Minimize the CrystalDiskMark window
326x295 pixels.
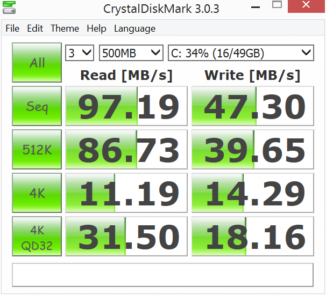(256, 8)
